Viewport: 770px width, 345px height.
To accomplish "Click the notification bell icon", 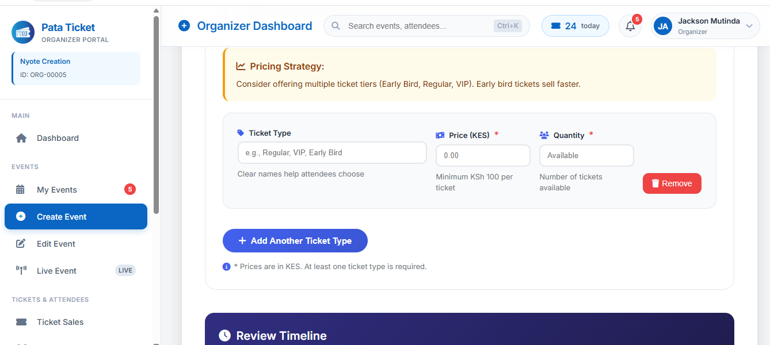I will pyautogui.click(x=630, y=26).
